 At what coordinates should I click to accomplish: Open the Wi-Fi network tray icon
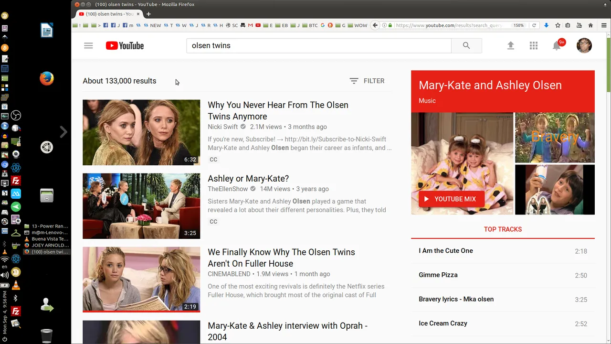click(x=5, y=259)
